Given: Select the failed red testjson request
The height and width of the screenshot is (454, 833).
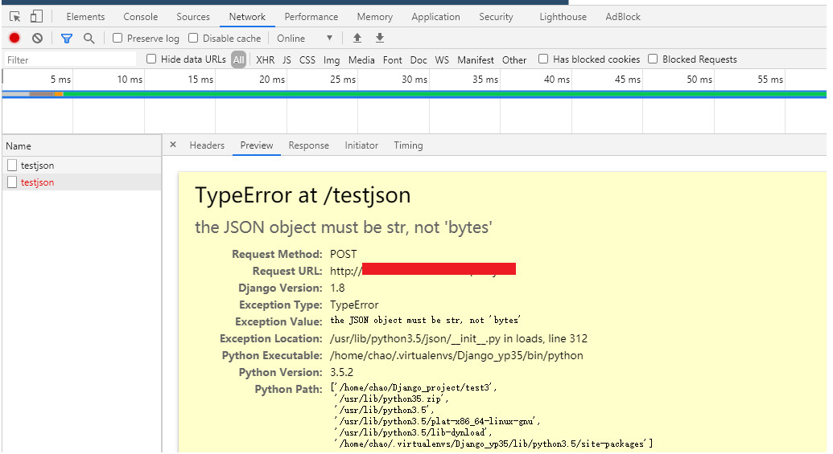Looking at the screenshot, I should (x=82, y=182).
